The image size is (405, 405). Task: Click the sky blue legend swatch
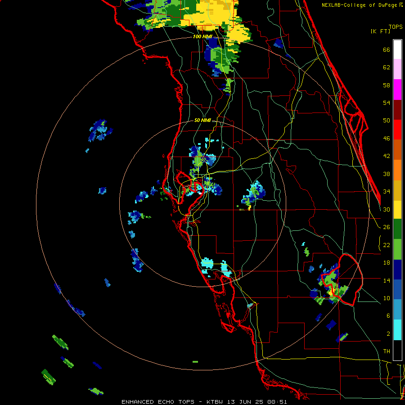[x=397, y=310]
